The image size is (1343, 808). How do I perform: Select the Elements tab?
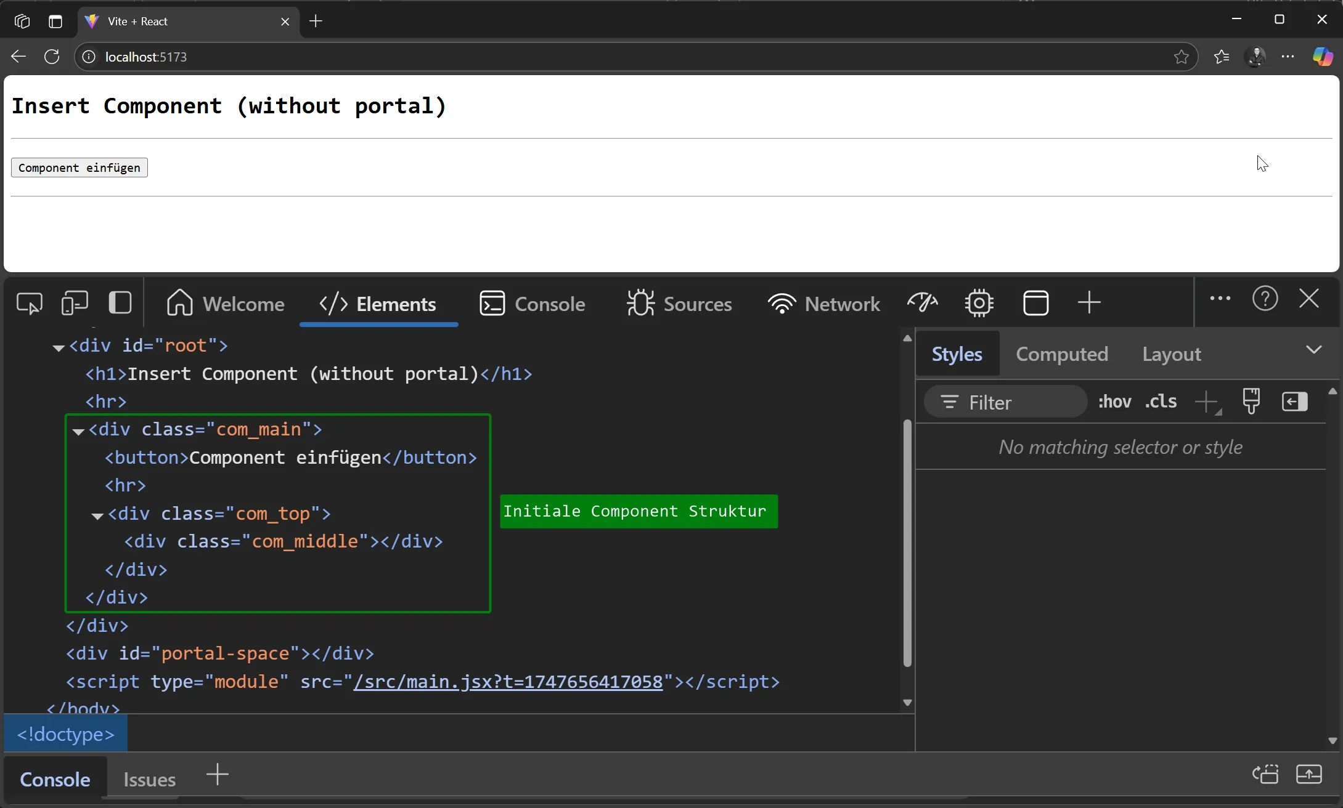point(378,304)
